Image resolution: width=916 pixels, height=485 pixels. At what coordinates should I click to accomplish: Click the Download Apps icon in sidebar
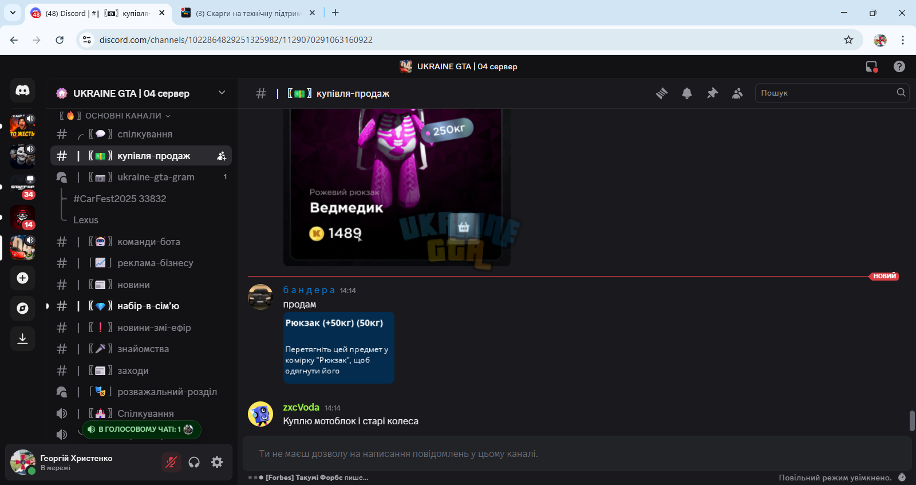tap(22, 338)
